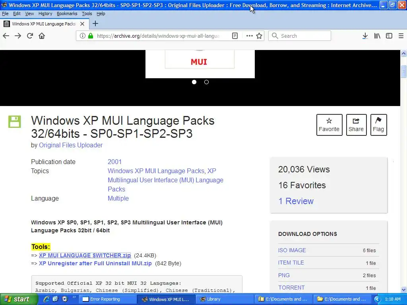Follow the 2001 publication date link
Viewport: 407px width, 305px height.
pos(114,162)
